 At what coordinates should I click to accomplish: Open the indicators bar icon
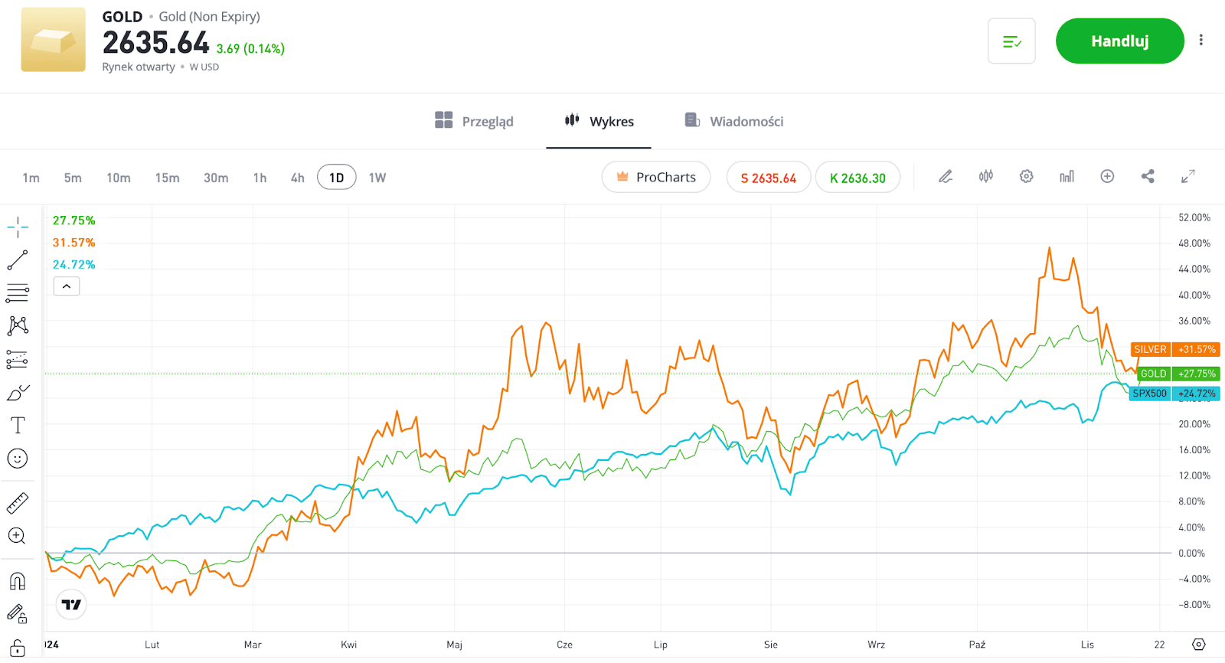(1067, 177)
